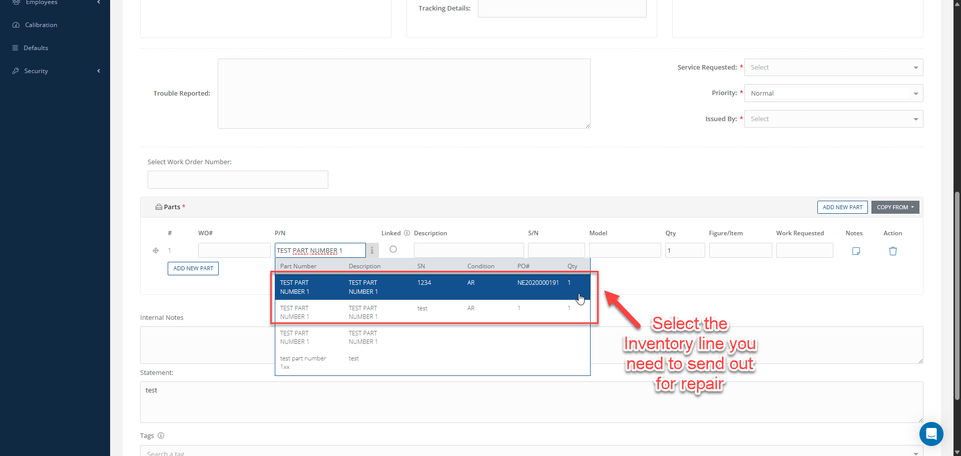961x456 pixels.
Task: Click the info icon next to P/N field
Action: click(x=372, y=250)
